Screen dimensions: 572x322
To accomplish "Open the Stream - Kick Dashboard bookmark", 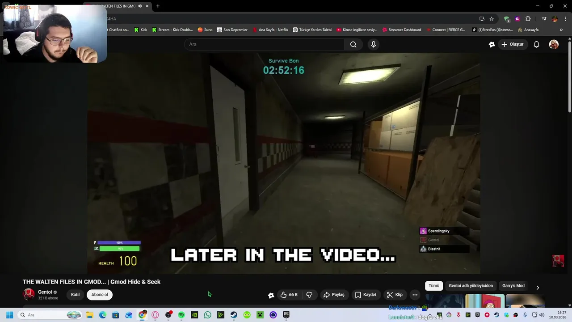I will [172, 30].
